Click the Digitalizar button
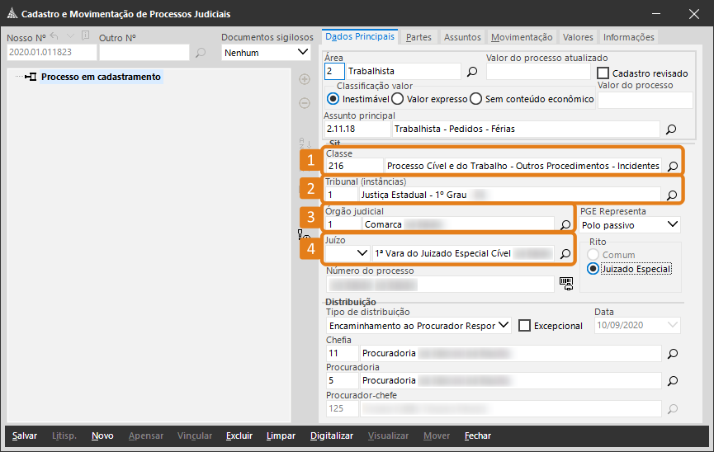Screen dimensions: 714x452 (331, 436)
